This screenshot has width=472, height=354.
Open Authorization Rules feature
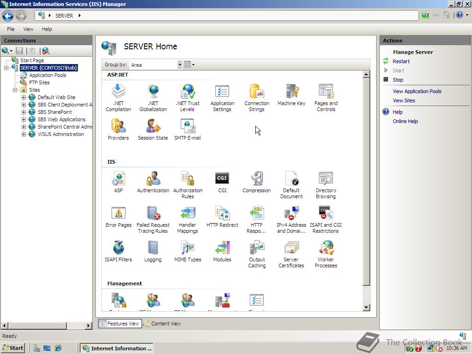(188, 185)
